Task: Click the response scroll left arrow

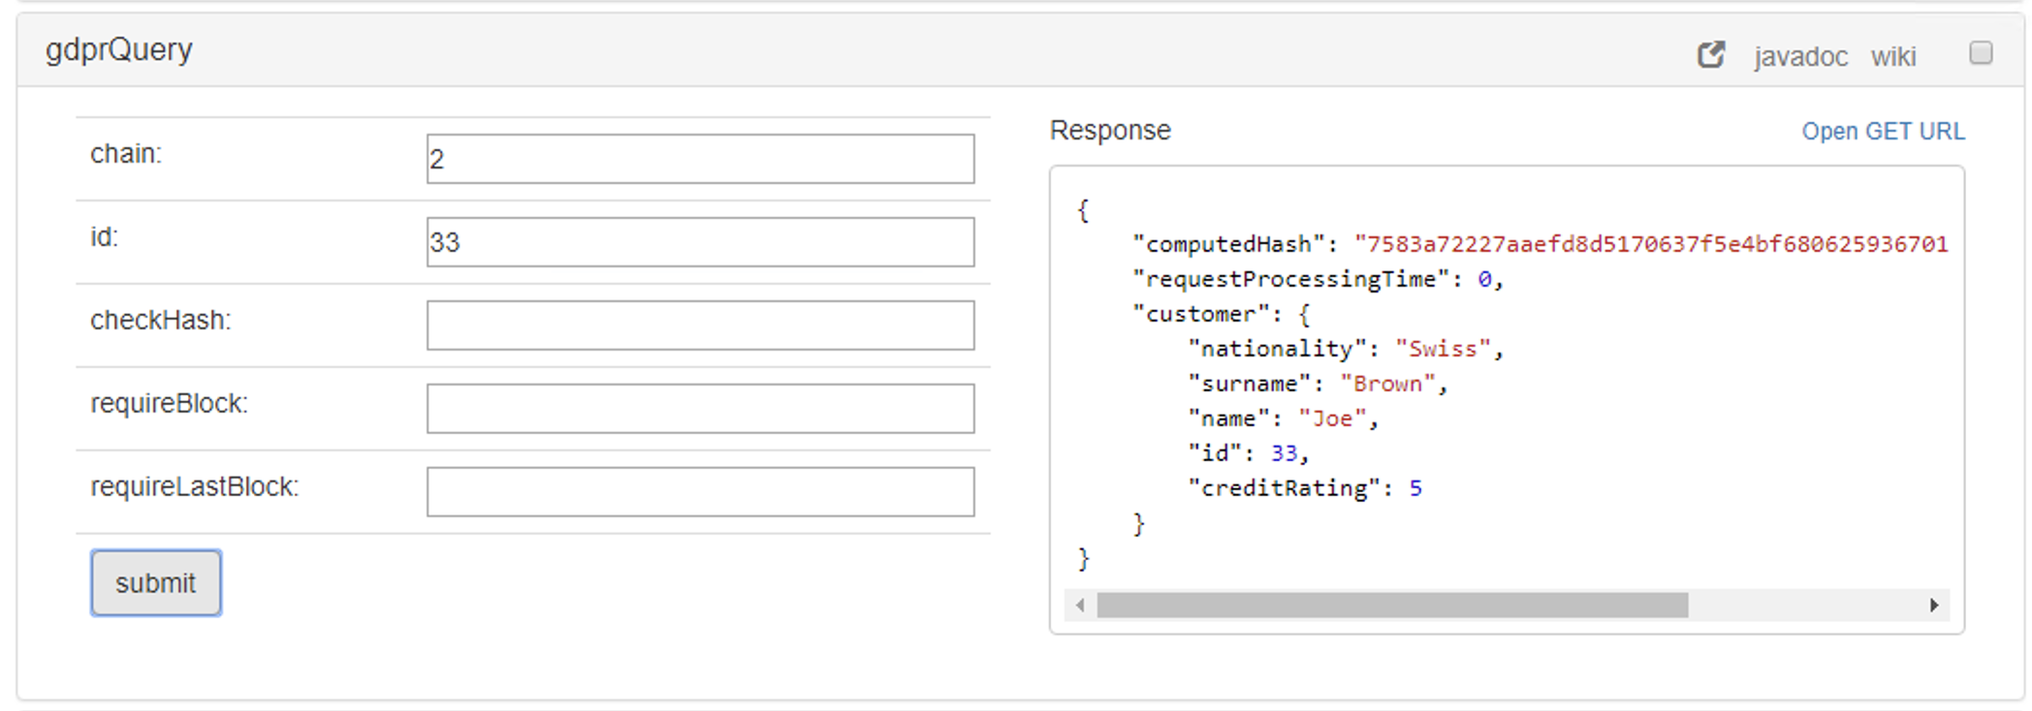Action: click(x=1080, y=605)
